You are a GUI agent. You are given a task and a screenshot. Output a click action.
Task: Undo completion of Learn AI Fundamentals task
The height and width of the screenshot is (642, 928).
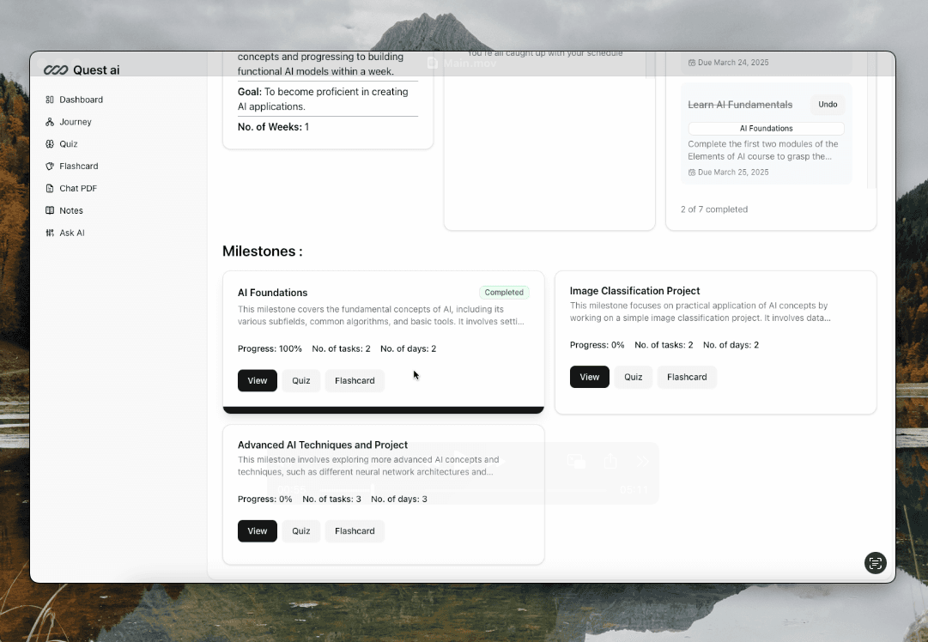[x=827, y=104]
